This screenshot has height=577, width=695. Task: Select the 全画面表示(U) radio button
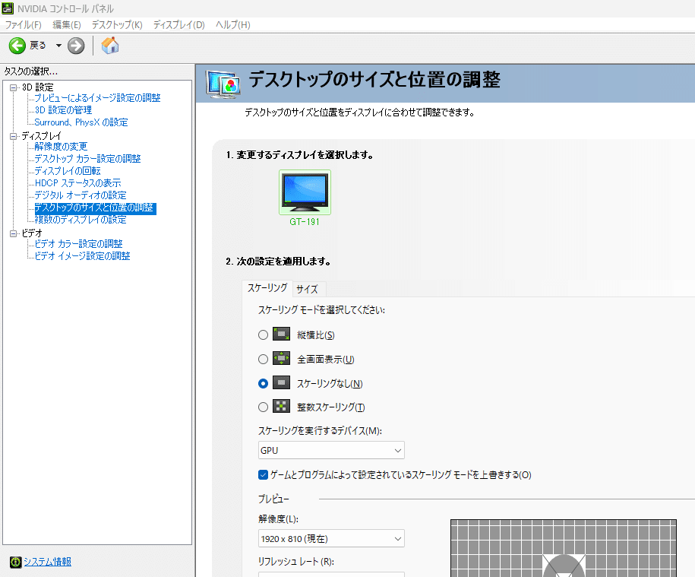point(263,360)
